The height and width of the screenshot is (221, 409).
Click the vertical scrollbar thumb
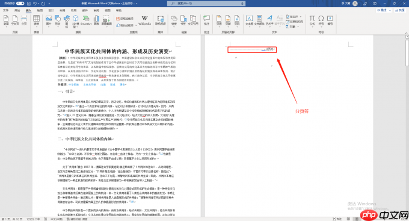click(407, 53)
